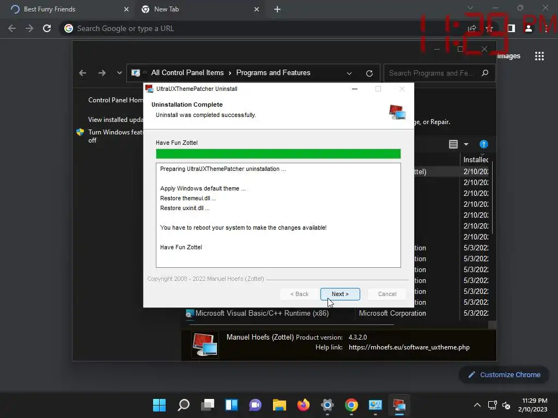Image resolution: width=558 pixels, height=418 pixels.
Task: Click the uninstall log text box
Action: pos(278,215)
